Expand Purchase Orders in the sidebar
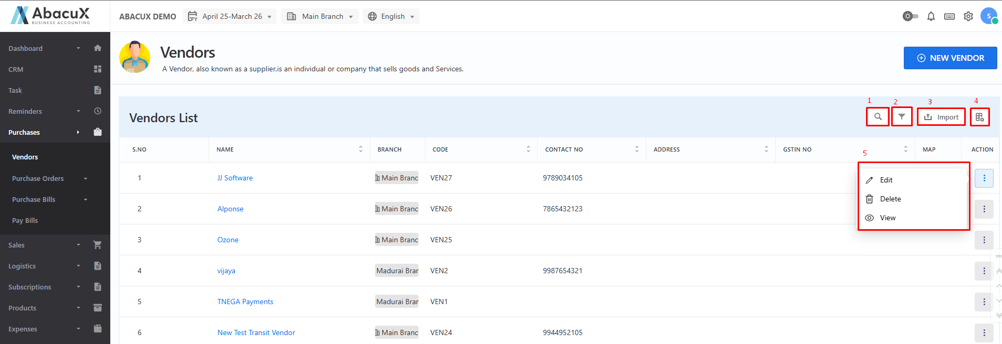Image resolution: width=1002 pixels, height=344 pixels. tap(50, 179)
